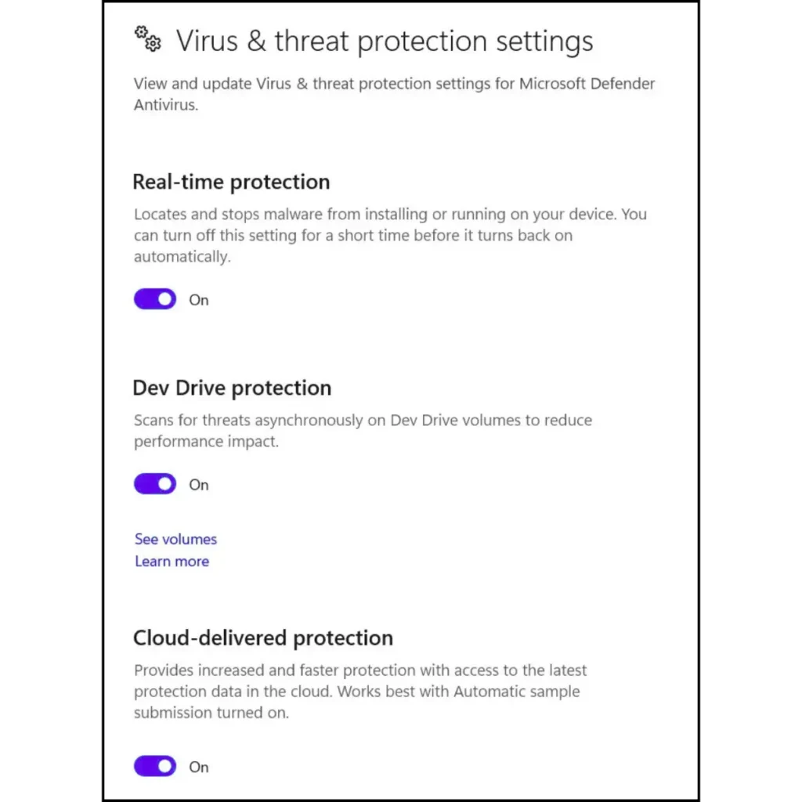Screen dimensions: 802x802
Task: Click the Cloud-delivered protection description text
Action: point(360,691)
